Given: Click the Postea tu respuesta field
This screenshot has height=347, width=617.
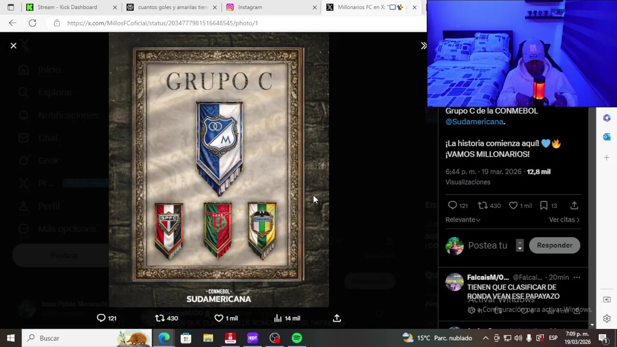Looking at the screenshot, I should point(487,245).
